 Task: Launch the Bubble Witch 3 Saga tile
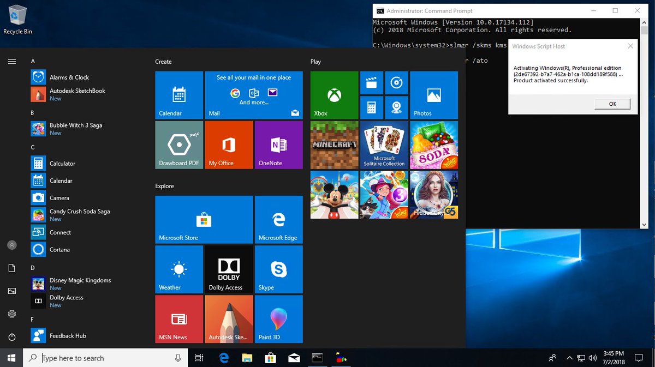tap(384, 195)
